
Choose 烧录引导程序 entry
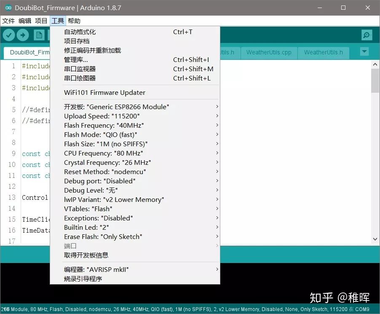[x=135, y=279]
